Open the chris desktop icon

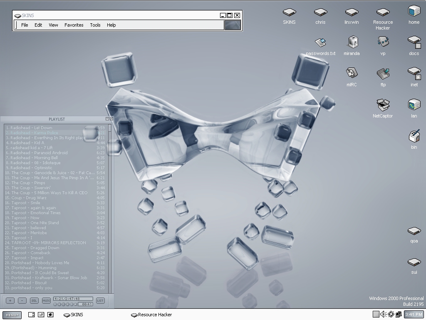pyautogui.click(x=320, y=12)
